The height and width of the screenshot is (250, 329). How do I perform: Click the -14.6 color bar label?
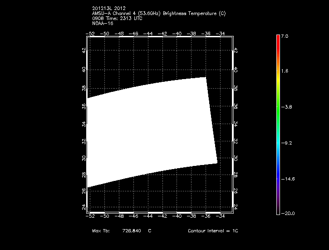[288, 179]
